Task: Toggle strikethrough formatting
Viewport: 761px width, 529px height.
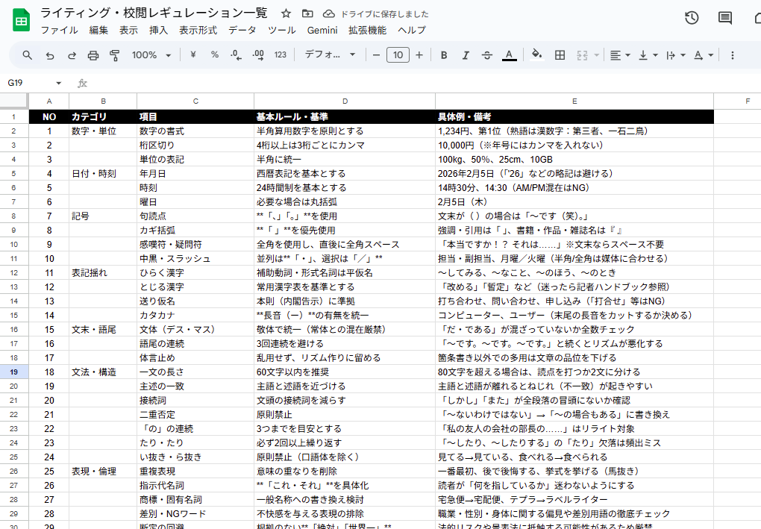Action: coord(486,54)
